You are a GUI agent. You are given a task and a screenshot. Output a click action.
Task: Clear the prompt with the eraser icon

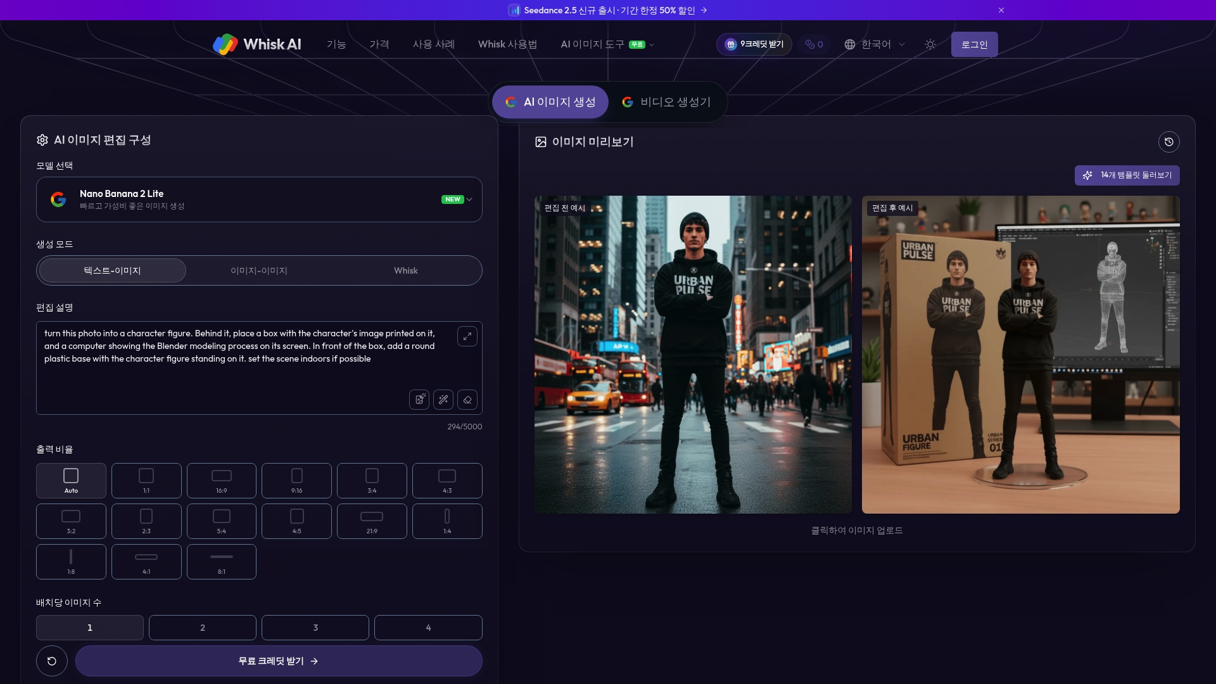point(467,400)
